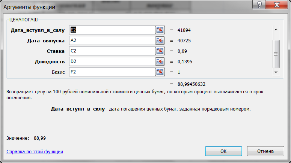Collapse dialog via range selector icon for Дата_вступл_в_силу
The width and height of the screenshot is (291, 163).
[x=160, y=30]
